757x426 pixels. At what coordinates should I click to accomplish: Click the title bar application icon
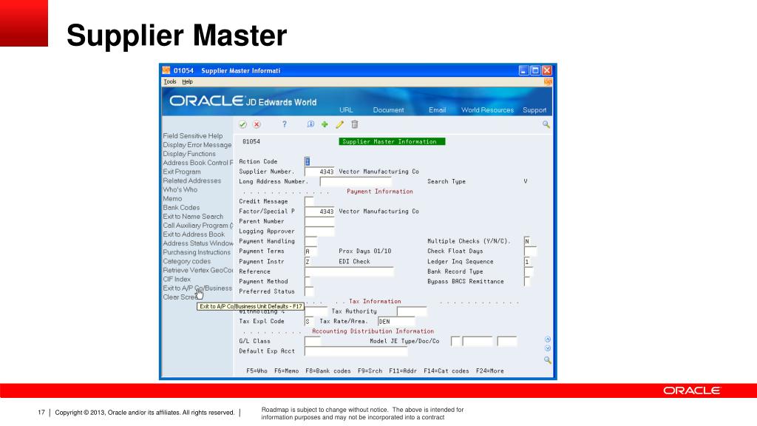(166, 70)
